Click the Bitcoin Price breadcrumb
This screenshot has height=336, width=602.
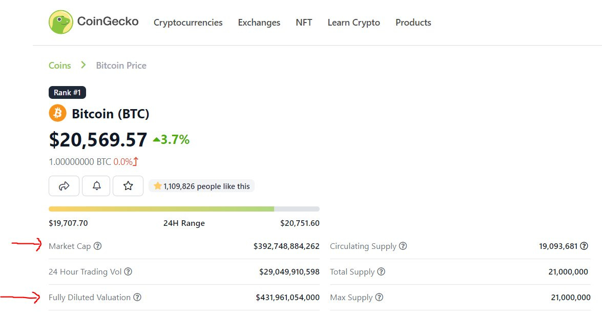coord(121,65)
